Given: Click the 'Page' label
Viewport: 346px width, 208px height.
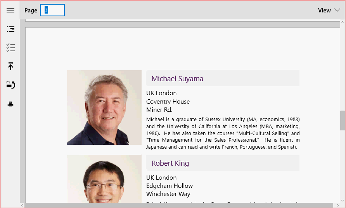Looking at the screenshot, I should coord(31,10).
